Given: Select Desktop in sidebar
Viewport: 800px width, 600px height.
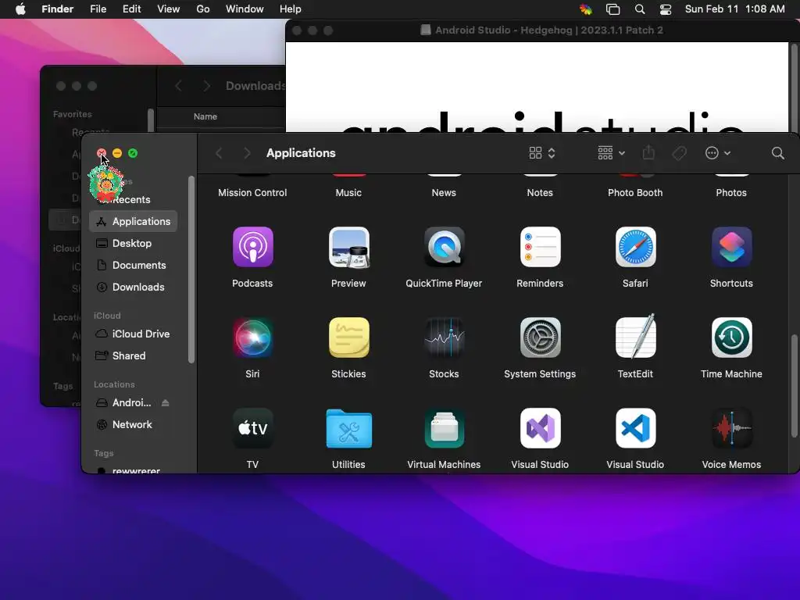Looking at the screenshot, I should pyautogui.click(x=133, y=244).
